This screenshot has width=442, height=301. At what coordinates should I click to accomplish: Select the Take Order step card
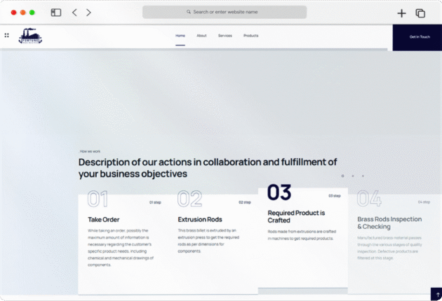(123, 241)
